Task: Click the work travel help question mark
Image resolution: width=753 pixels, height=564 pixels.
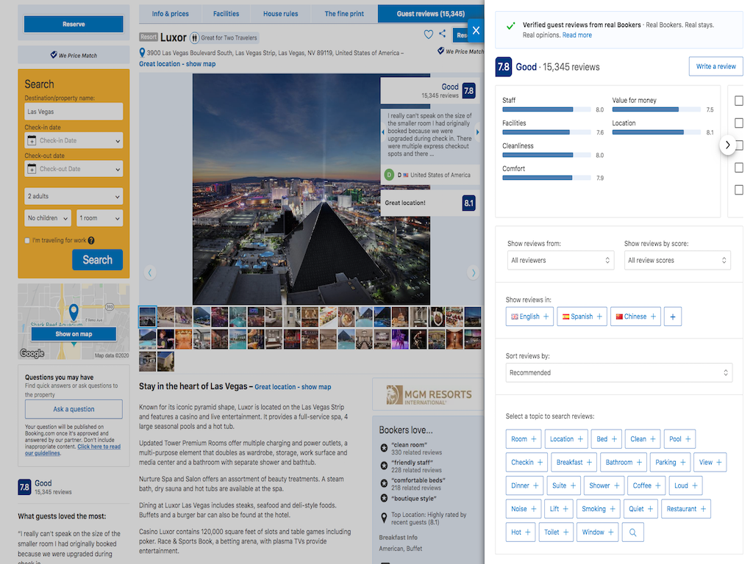Action: [91, 240]
